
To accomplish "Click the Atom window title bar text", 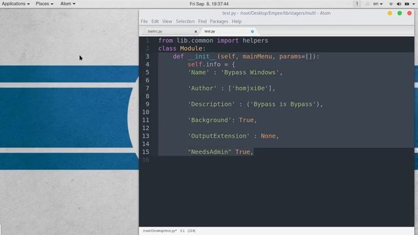I will pyautogui.click(x=276, y=13).
